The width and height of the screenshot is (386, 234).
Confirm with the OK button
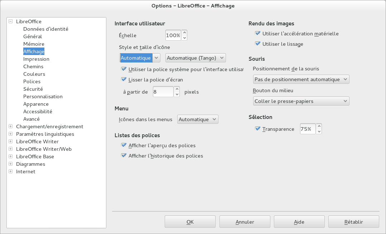(190, 222)
